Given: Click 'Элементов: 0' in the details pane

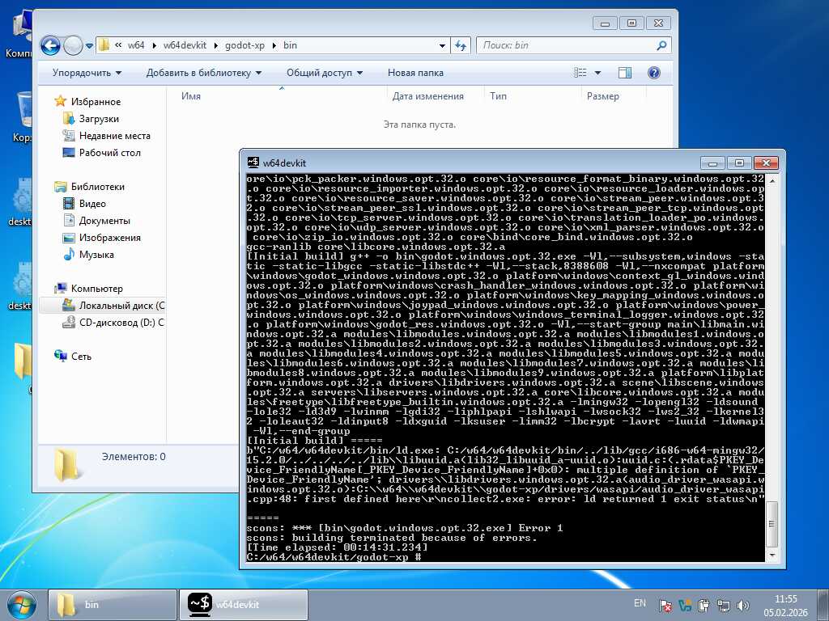Looking at the screenshot, I should pyautogui.click(x=134, y=457).
